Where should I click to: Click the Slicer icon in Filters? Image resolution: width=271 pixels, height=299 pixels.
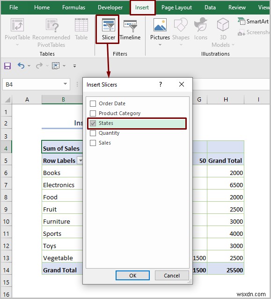pyautogui.click(x=108, y=25)
